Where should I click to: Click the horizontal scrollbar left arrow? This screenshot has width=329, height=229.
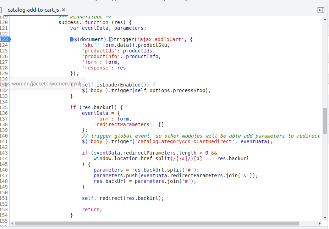(12, 223)
